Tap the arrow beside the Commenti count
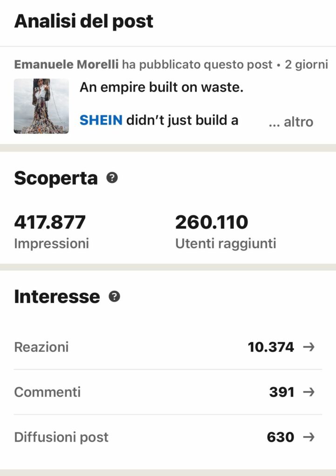The width and height of the screenshot is (336, 476). click(309, 392)
